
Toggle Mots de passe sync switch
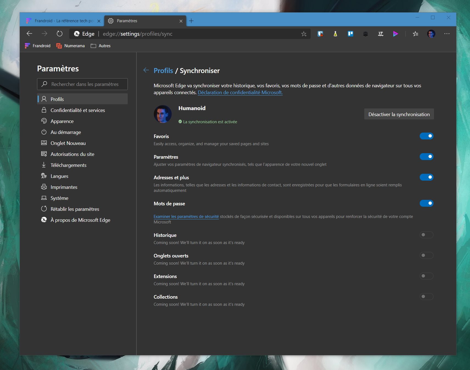point(426,203)
